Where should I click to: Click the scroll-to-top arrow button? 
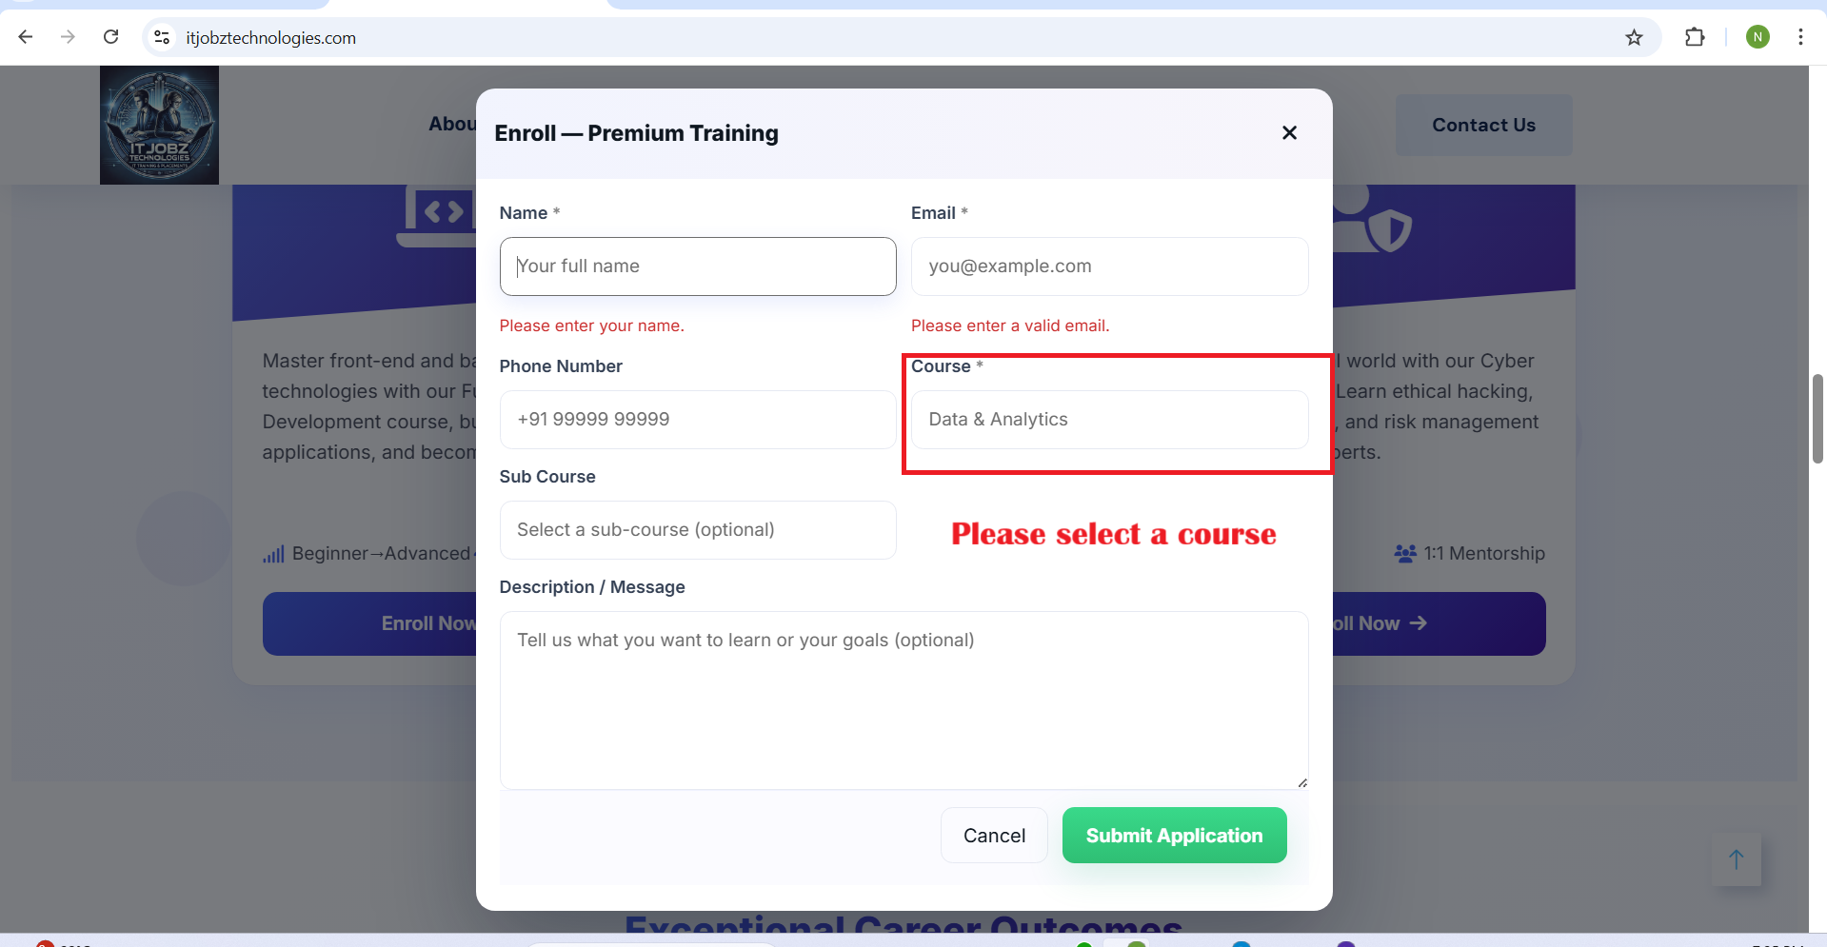(1736, 859)
